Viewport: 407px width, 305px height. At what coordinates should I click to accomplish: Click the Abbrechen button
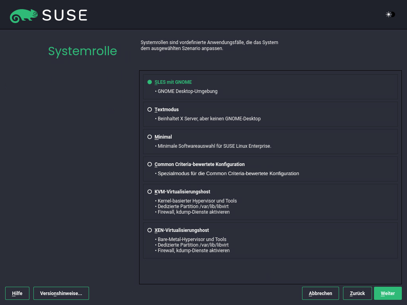[x=320, y=293]
